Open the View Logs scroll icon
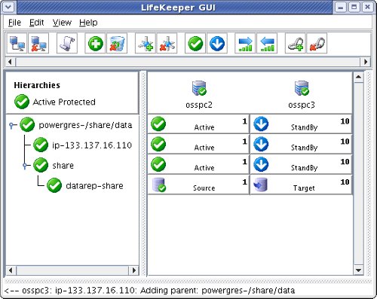The height and width of the screenshot is (299, 377). click(x=67, y=44)
